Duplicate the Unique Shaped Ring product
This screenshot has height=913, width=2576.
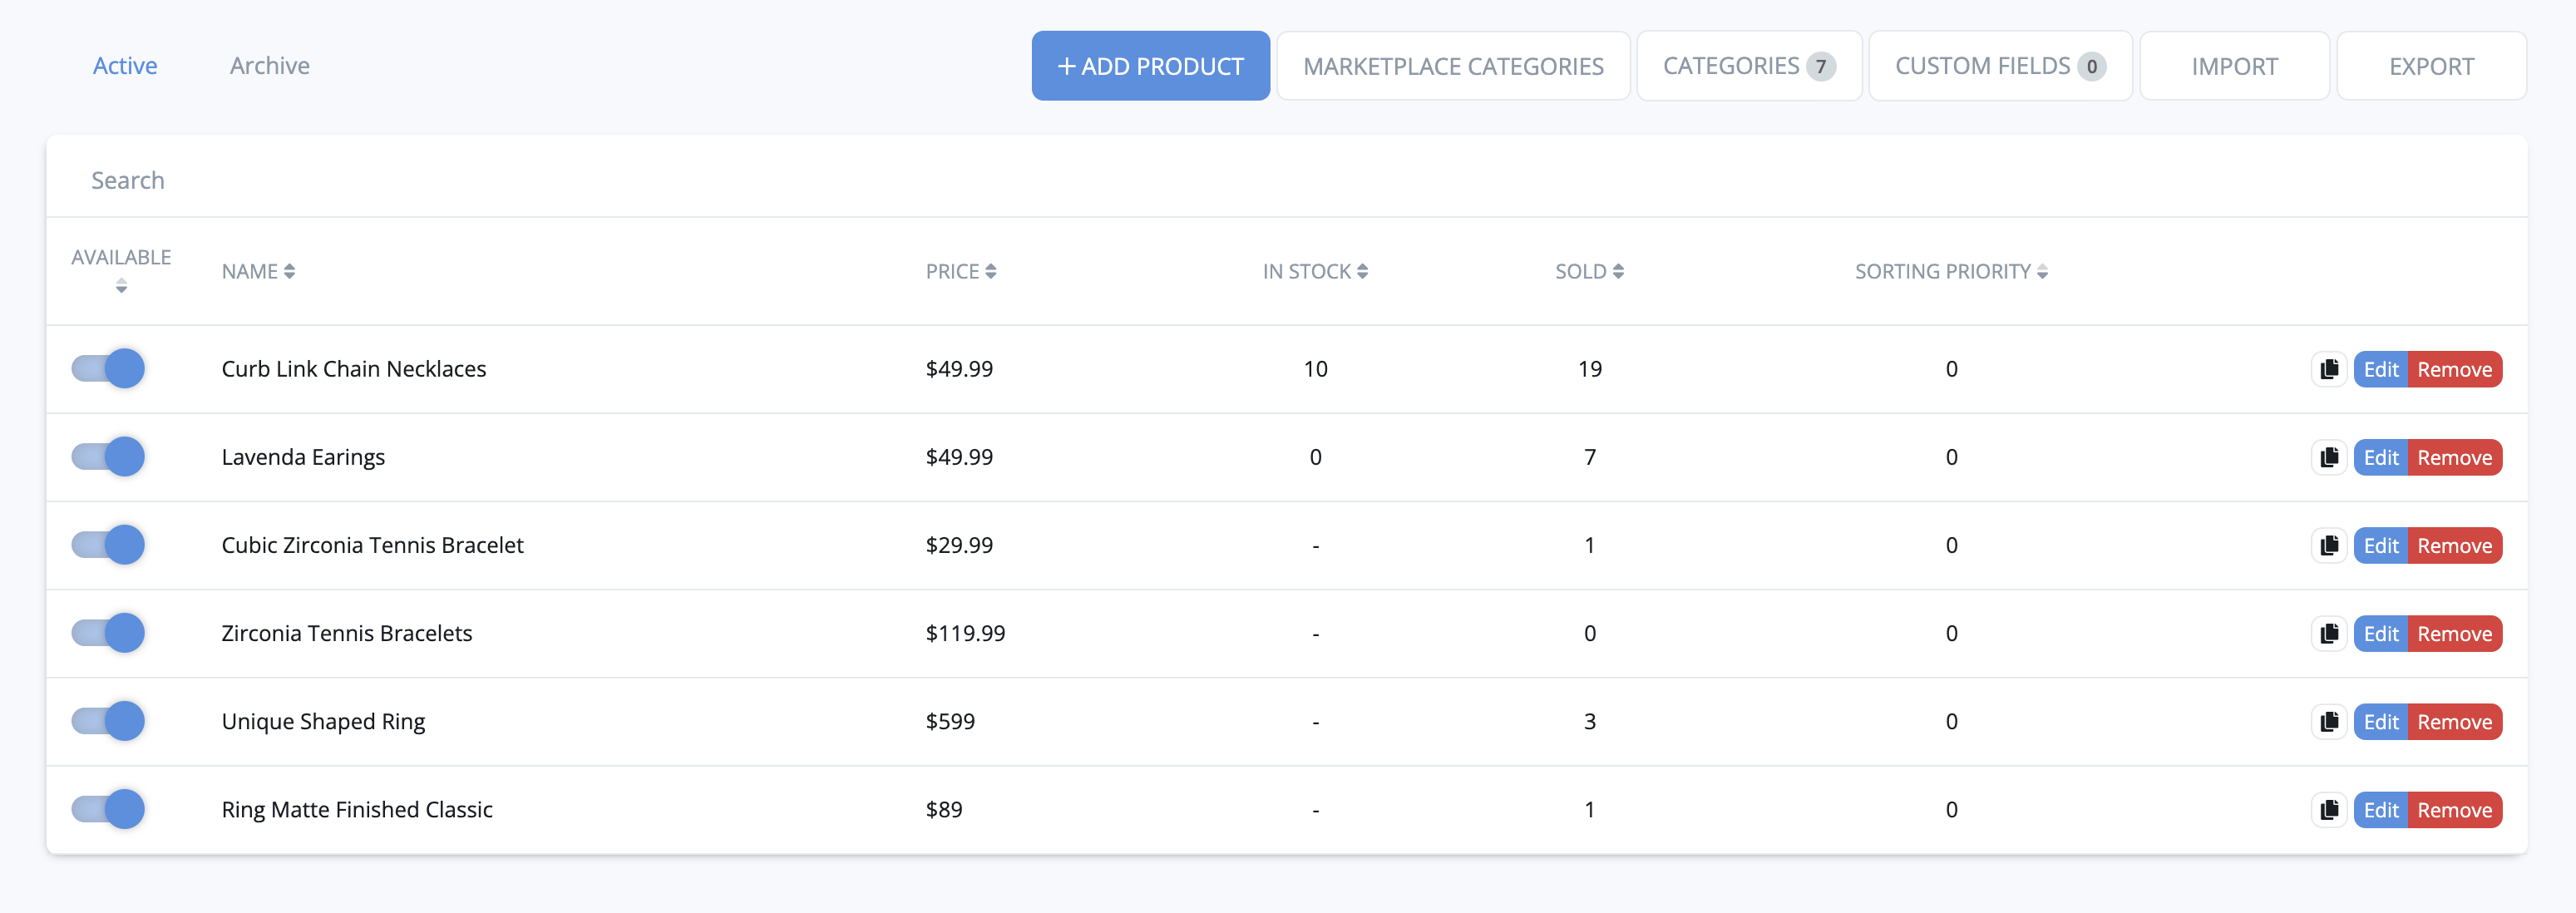(2329, 721)
